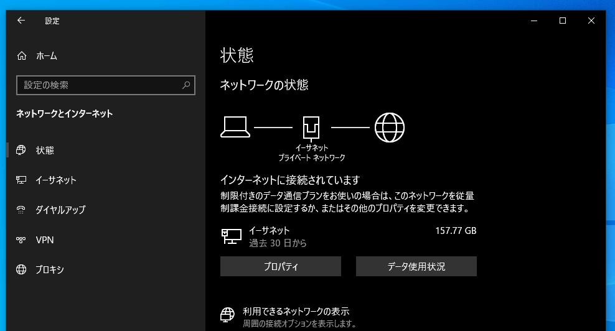
Task: Focus the 設定の検索 search field
Action: coord(105,85)
